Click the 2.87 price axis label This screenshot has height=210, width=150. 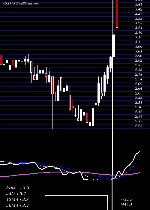click(139, 65)
